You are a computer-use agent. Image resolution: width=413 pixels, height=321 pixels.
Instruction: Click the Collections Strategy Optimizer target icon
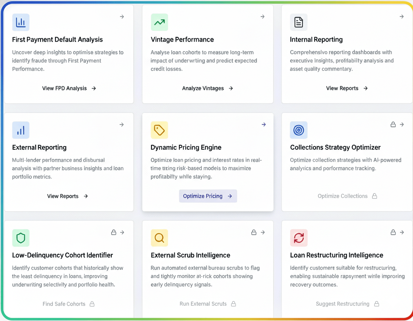[299, 130]
